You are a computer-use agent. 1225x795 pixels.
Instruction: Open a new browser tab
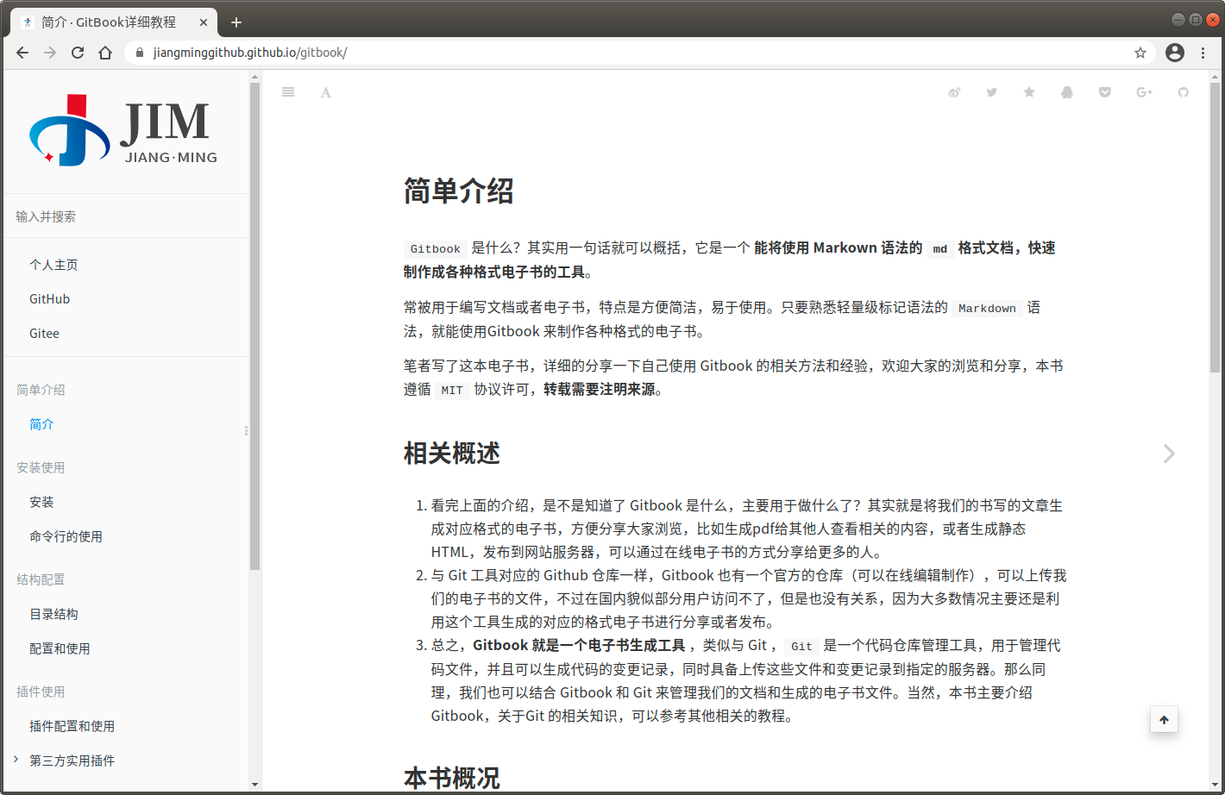pos(236,22)
